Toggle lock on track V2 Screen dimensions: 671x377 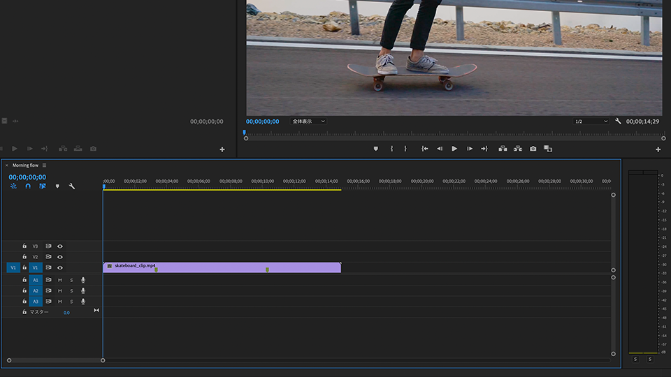coord(24,257)
